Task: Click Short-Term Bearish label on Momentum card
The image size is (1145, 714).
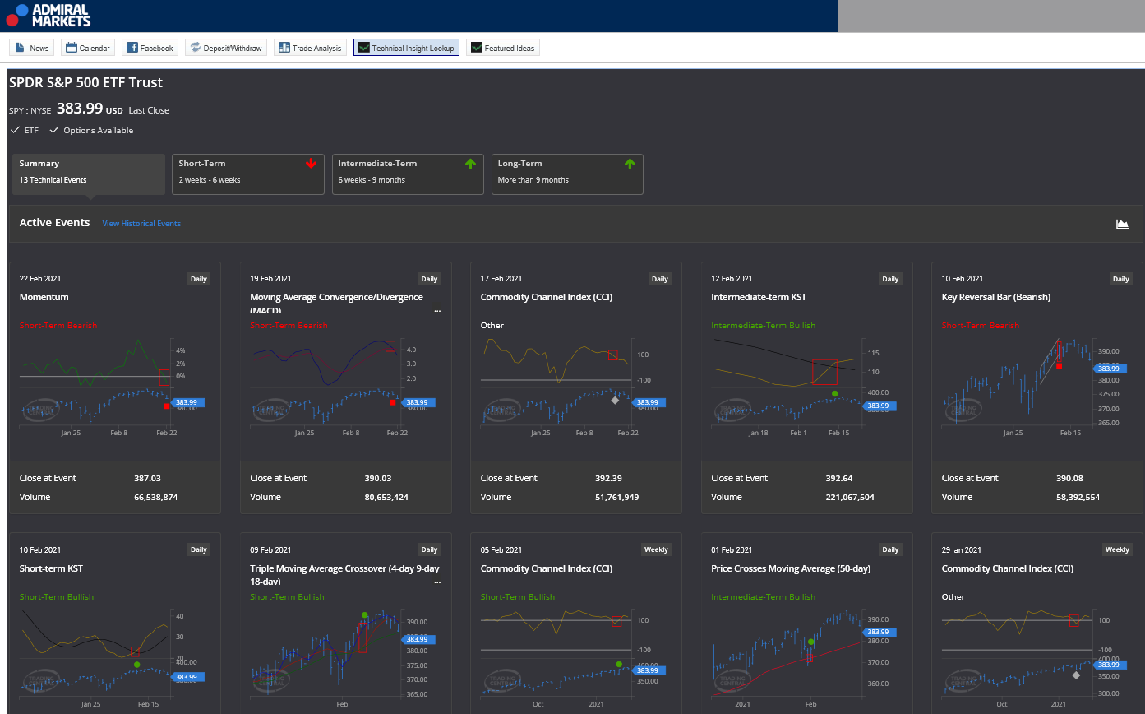Action: click(x=58, y=326)
